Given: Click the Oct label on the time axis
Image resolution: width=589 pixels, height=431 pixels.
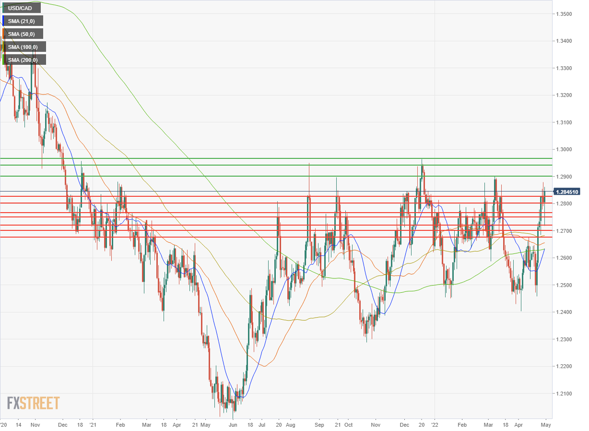Looking at the screenshot, I should click(348, 425).
